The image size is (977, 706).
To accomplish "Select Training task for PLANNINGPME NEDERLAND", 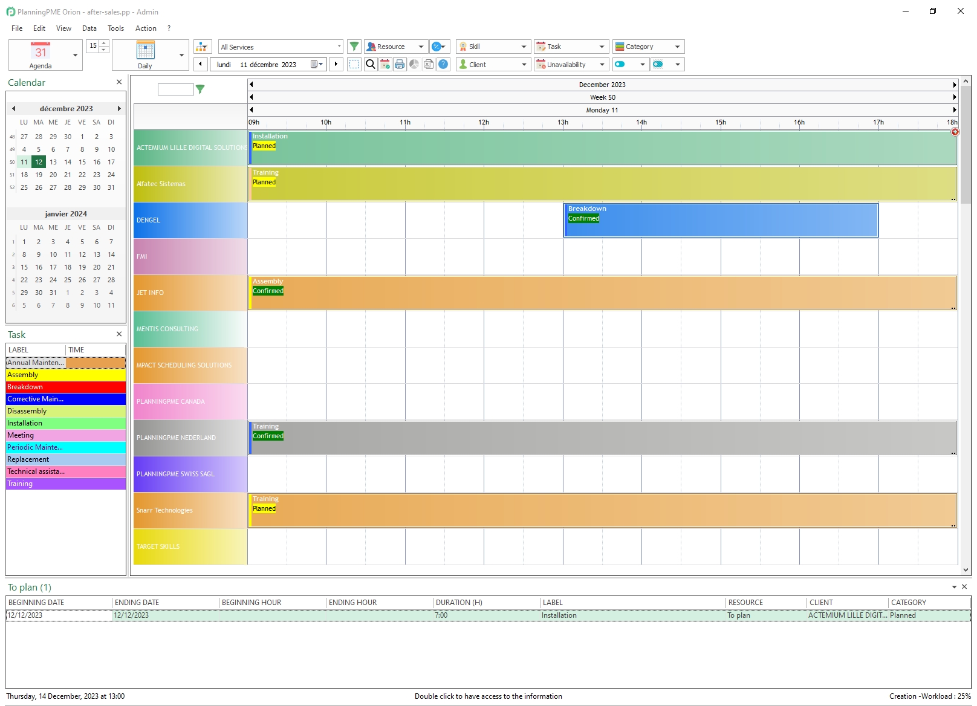I will tap(602, 438).
